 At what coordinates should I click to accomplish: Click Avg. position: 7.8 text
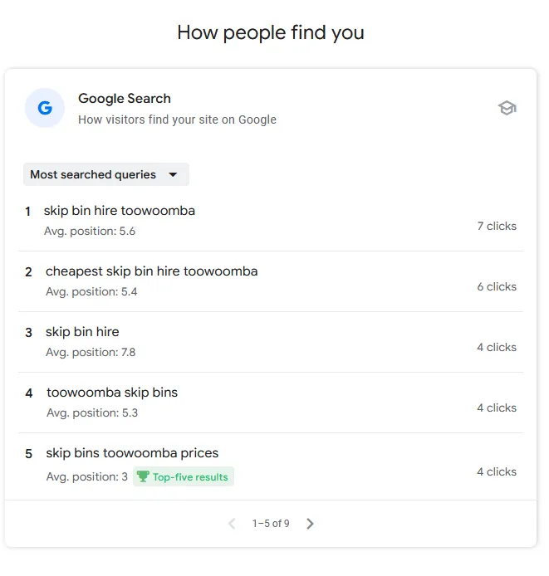point(91,352)
